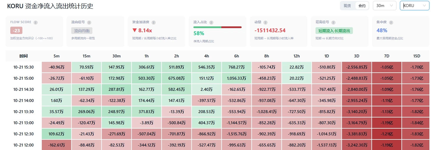
Task: Select the 10-21 13:30 row label
Action: (x=24, y=112)
